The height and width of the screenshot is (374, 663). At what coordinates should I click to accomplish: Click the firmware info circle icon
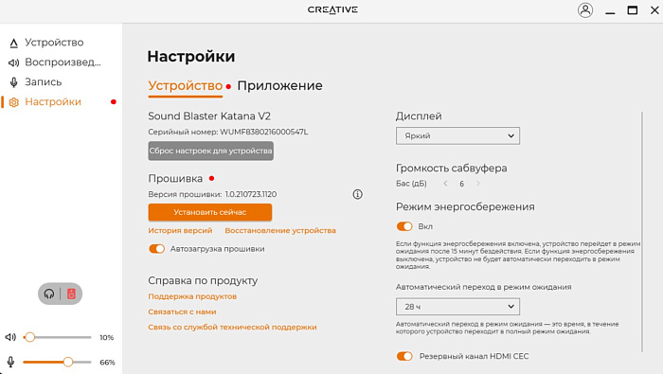pos(357,194)
